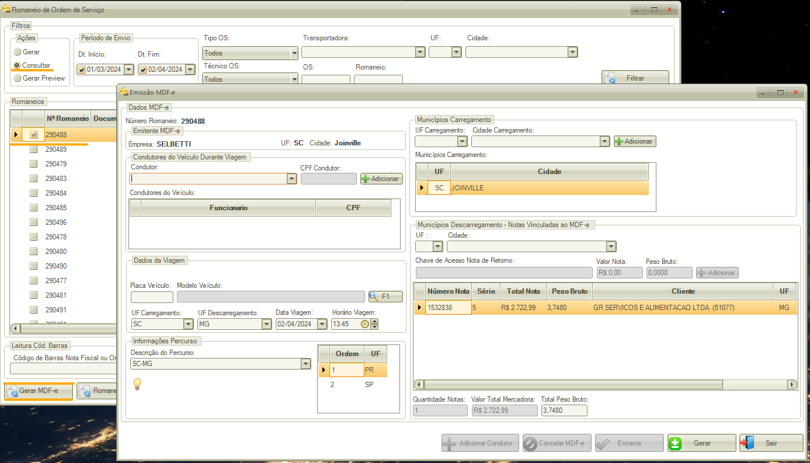Select nota number 1532838 cell
Image resolution: width=810 pixels, height=463 pixels.
click(x=449, y=308)
